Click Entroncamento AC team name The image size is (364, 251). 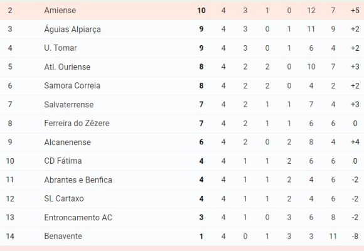[78, 217]
